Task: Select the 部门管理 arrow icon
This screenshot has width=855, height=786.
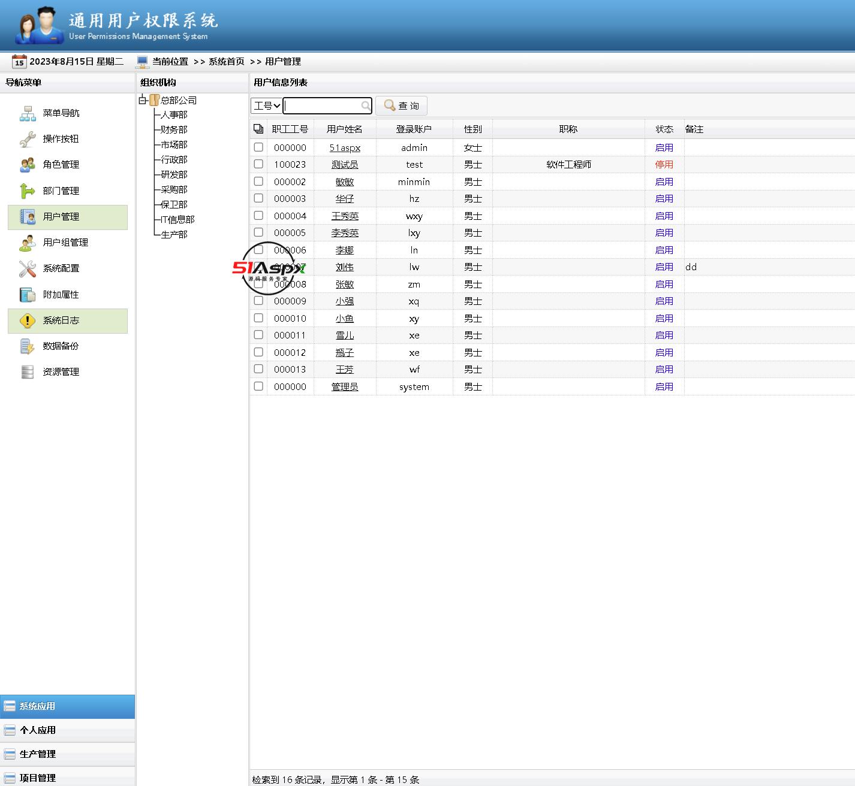Action: [x=28, y=191]
